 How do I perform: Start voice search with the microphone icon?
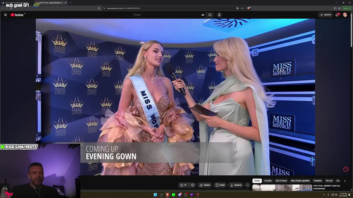pos(219,15)
